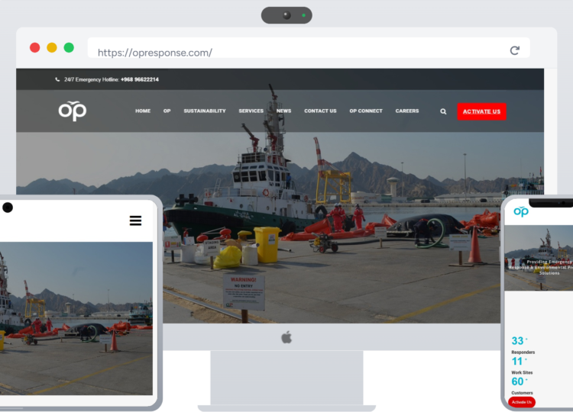Click the phone icon beside Emergency Hotline
This screenshot has width=573, height=412.
(57, 79)
